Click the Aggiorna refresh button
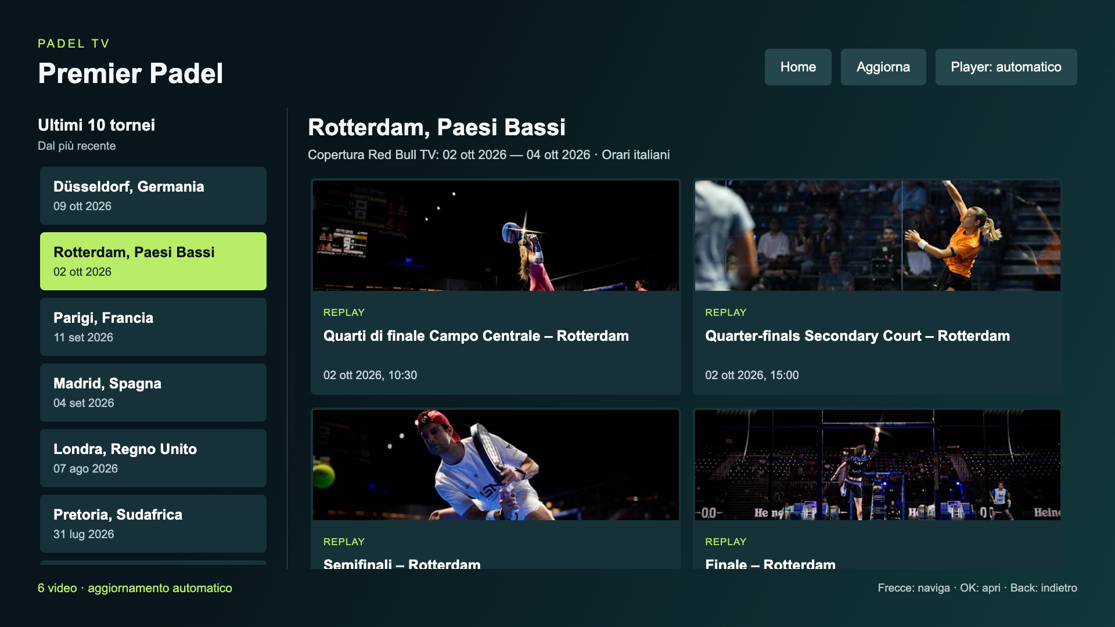The image size is (1115, 627). coord(883,67)
